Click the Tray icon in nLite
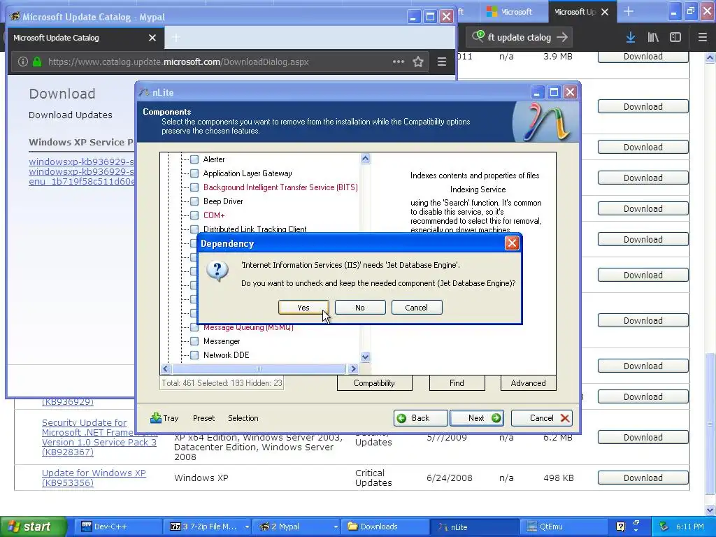The width and height of the screenshot is (716, 537). [x=164, y=418]
